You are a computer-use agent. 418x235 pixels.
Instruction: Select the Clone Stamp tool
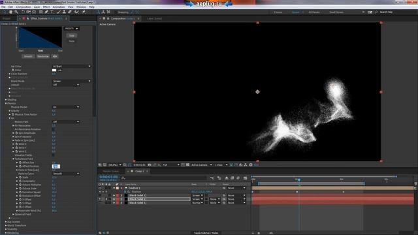64,12
